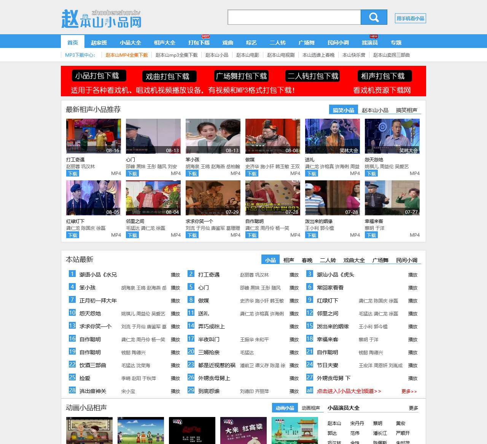Open the 送礼 video thumbnail

[x=333, y=136]
